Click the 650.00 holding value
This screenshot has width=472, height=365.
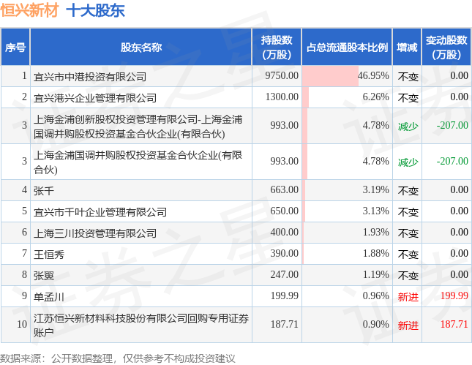coord(284,211)
